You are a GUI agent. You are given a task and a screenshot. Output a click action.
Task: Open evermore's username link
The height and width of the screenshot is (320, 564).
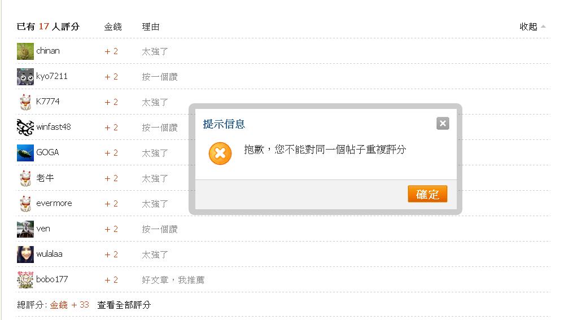pyautogui.click(x=54, y=203)
